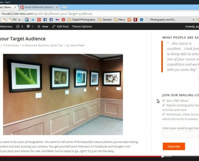Open the News bookmarks folder

coord(119,20)
